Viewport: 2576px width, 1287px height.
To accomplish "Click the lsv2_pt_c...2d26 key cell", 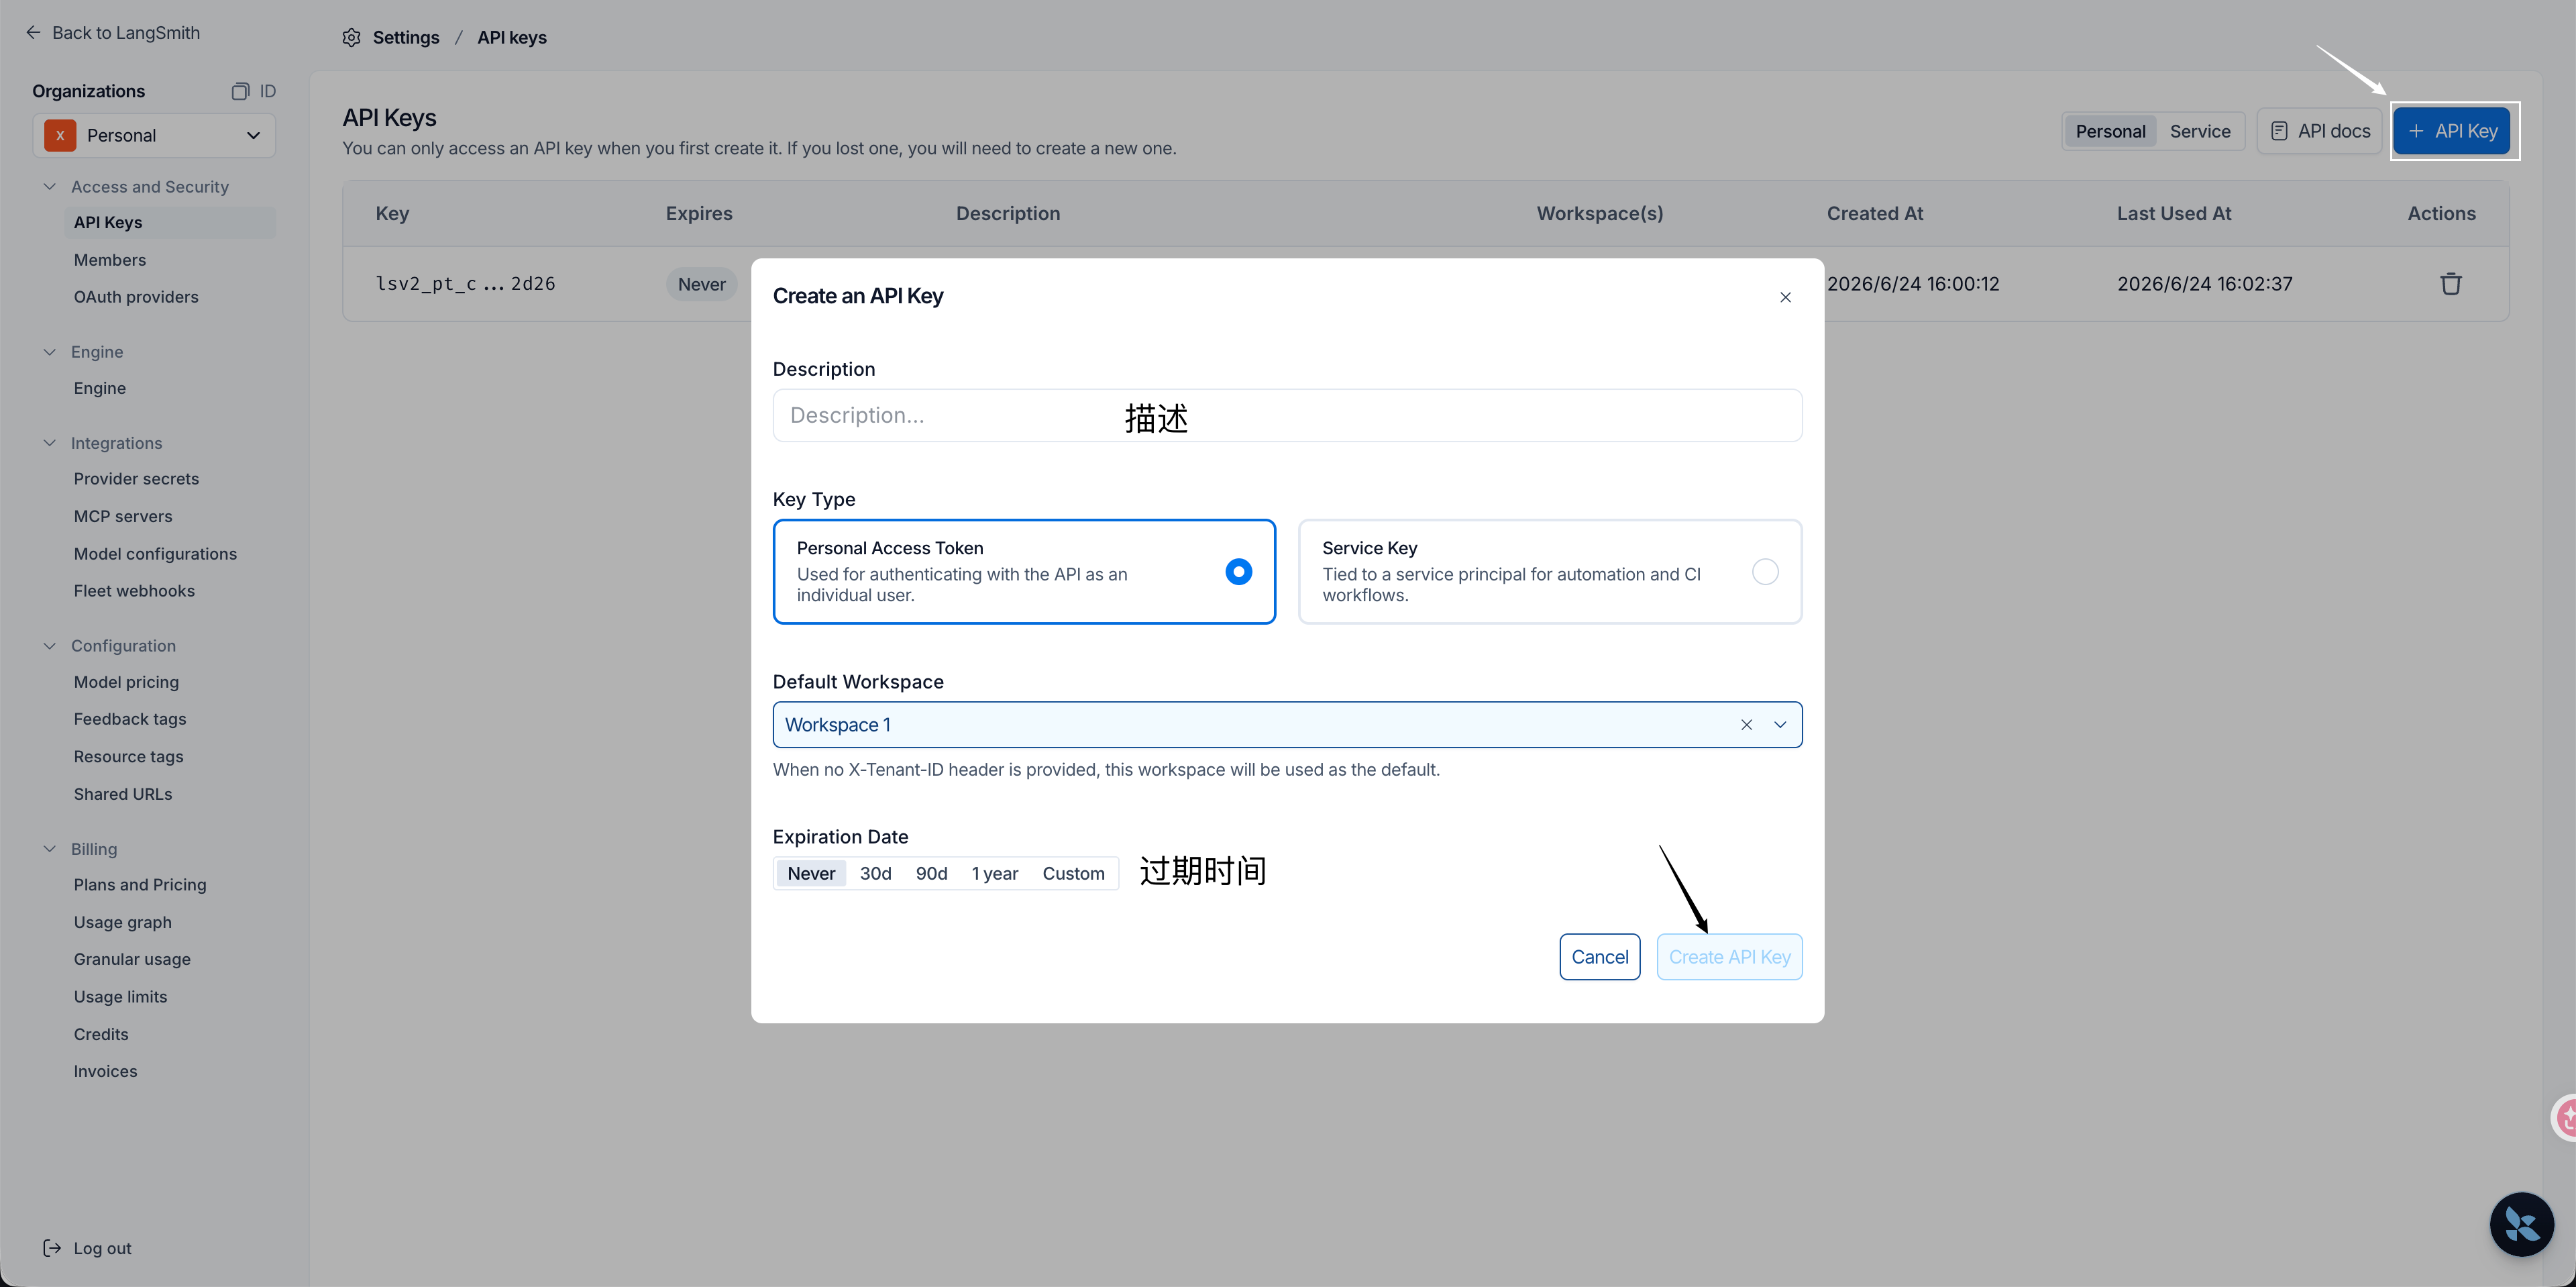I will click(465, 284).
